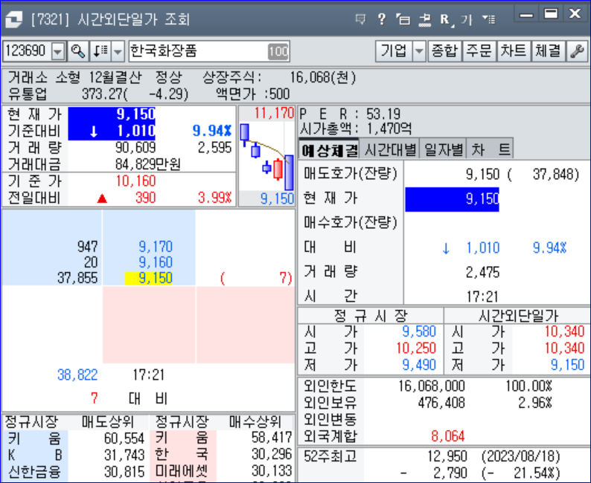The height and width of the screenshot is (483, 591).
Task: Click the 100 margin badge icon
Action: click(278, 51)
